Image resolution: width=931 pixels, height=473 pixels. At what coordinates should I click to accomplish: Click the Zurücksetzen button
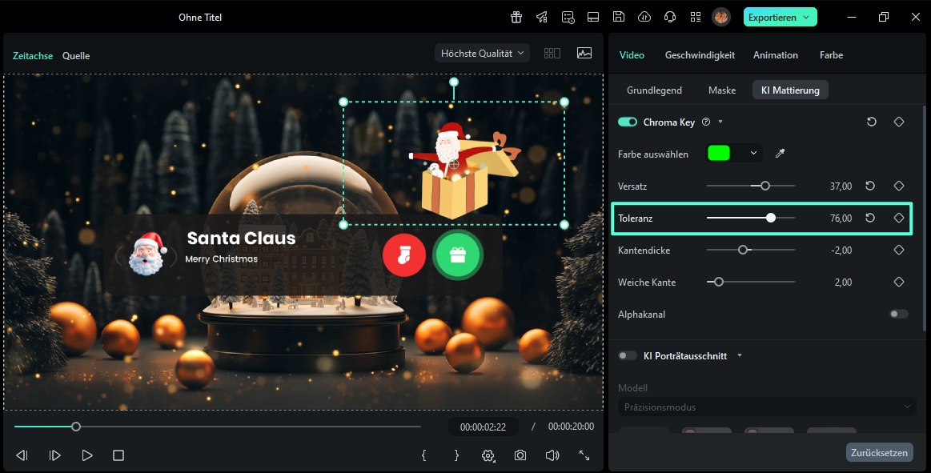[879, 452]
